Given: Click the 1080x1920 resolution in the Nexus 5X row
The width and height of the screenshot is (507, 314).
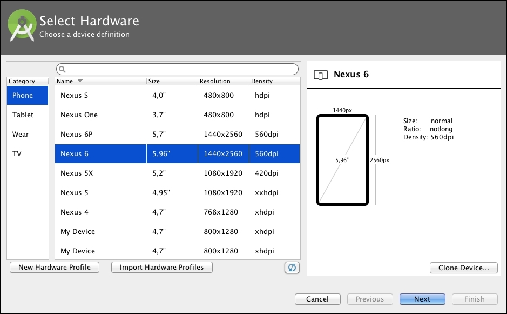Looking at the screenshot, I should point(223,173).
